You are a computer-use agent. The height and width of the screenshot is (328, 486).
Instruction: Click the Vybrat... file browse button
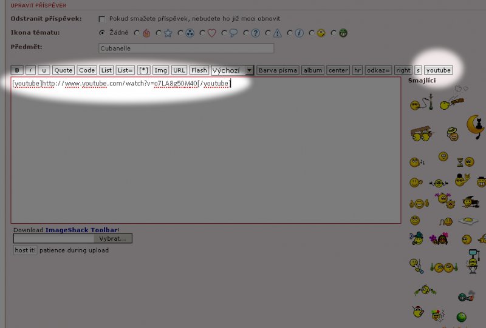pos(112,239)
